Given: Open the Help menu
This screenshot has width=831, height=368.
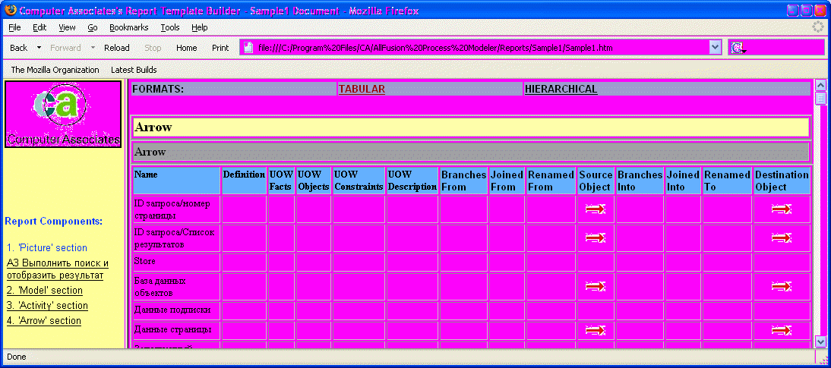Looking at the screenshot, I should (200, 27).
